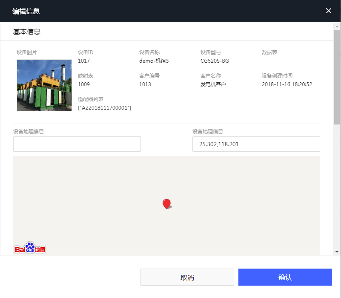Click the adapter list value A22018111700001
341x298 pixels.
pyautogui.click(x=105, y=108)
